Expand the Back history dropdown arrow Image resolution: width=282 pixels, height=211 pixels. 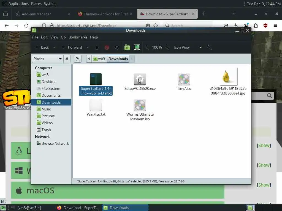point(54,47)
